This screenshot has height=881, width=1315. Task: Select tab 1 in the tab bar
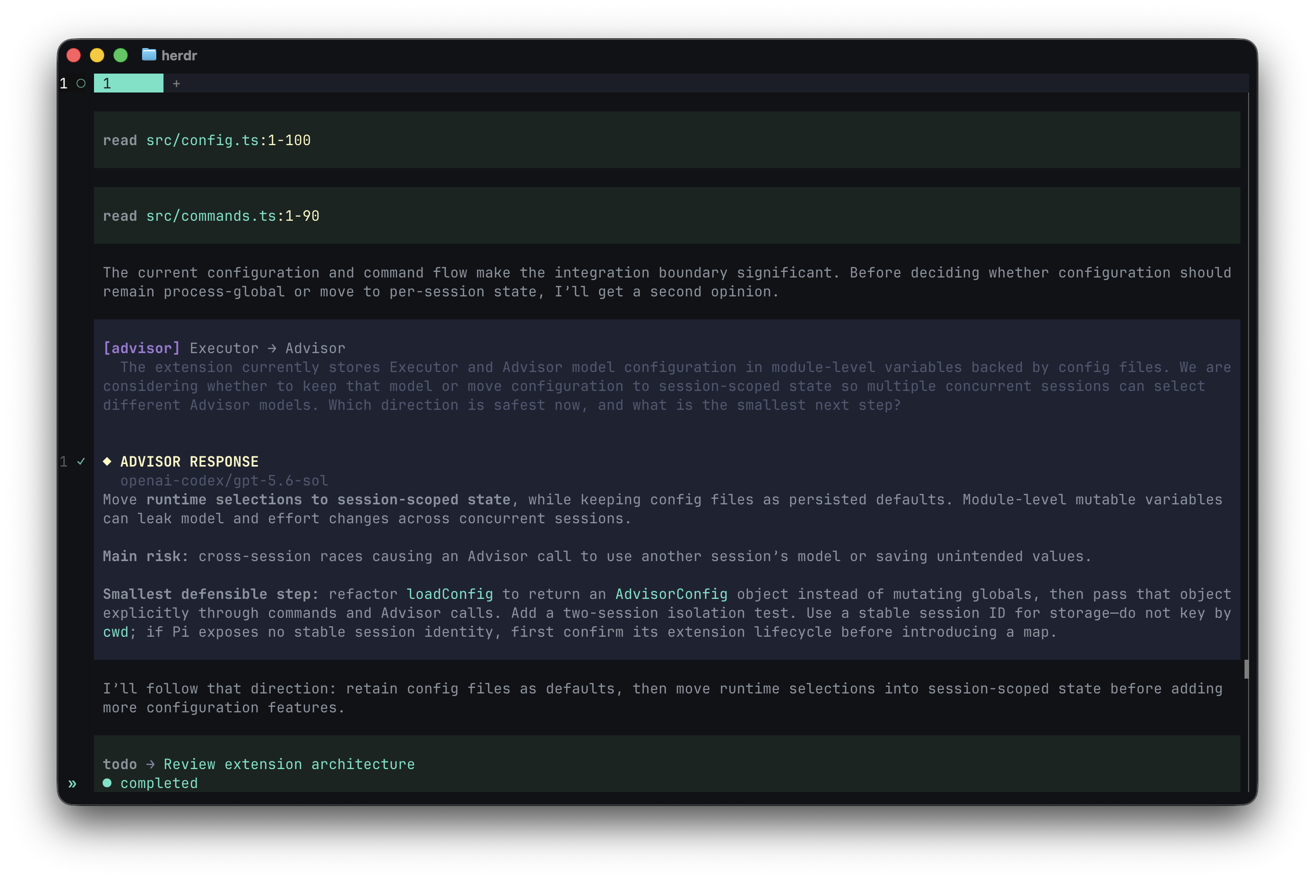[129, 84]
